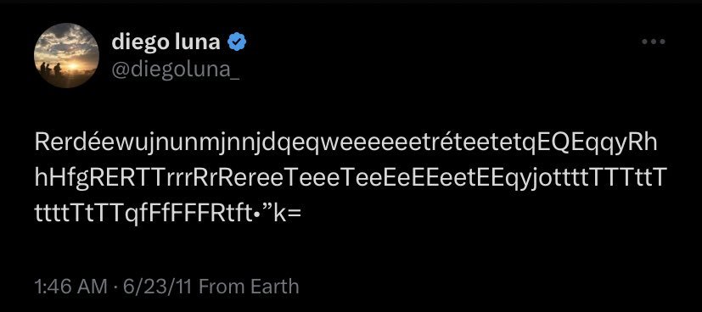Click the k= characters ending the tweet
Screen dimensions: 702x312
[290, 214]
